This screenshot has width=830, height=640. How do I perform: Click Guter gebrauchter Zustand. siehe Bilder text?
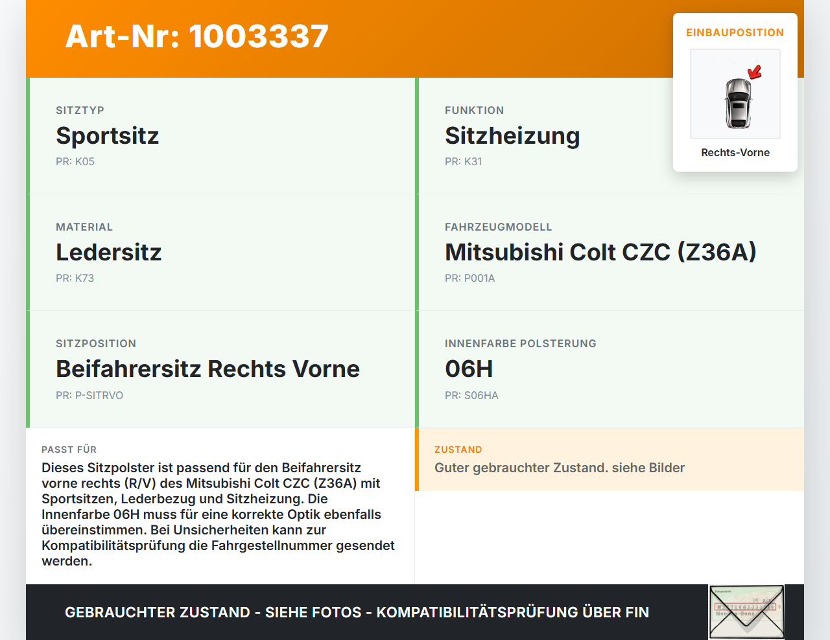pyautogui.click(x=560, y=468)
